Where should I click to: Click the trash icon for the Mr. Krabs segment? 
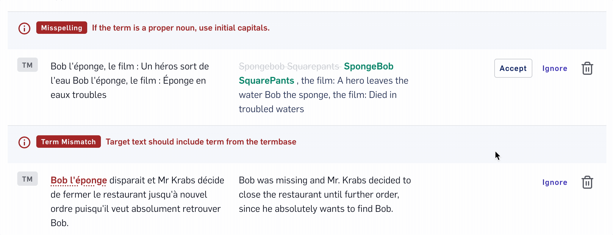587,182
